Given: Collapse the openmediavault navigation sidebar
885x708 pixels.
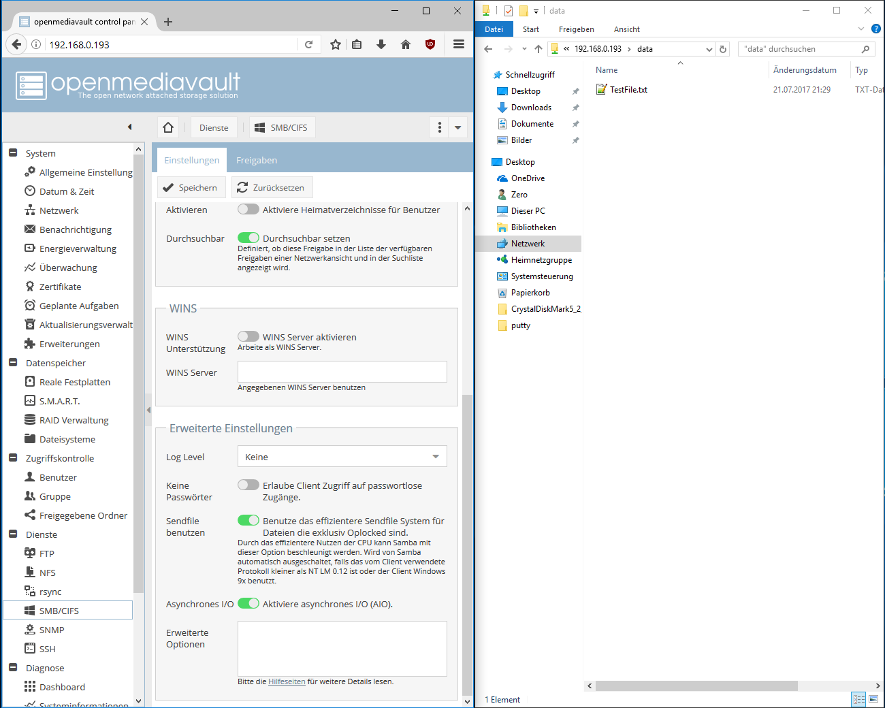Looking at the screenshot, I should click(x=130, y=127).
